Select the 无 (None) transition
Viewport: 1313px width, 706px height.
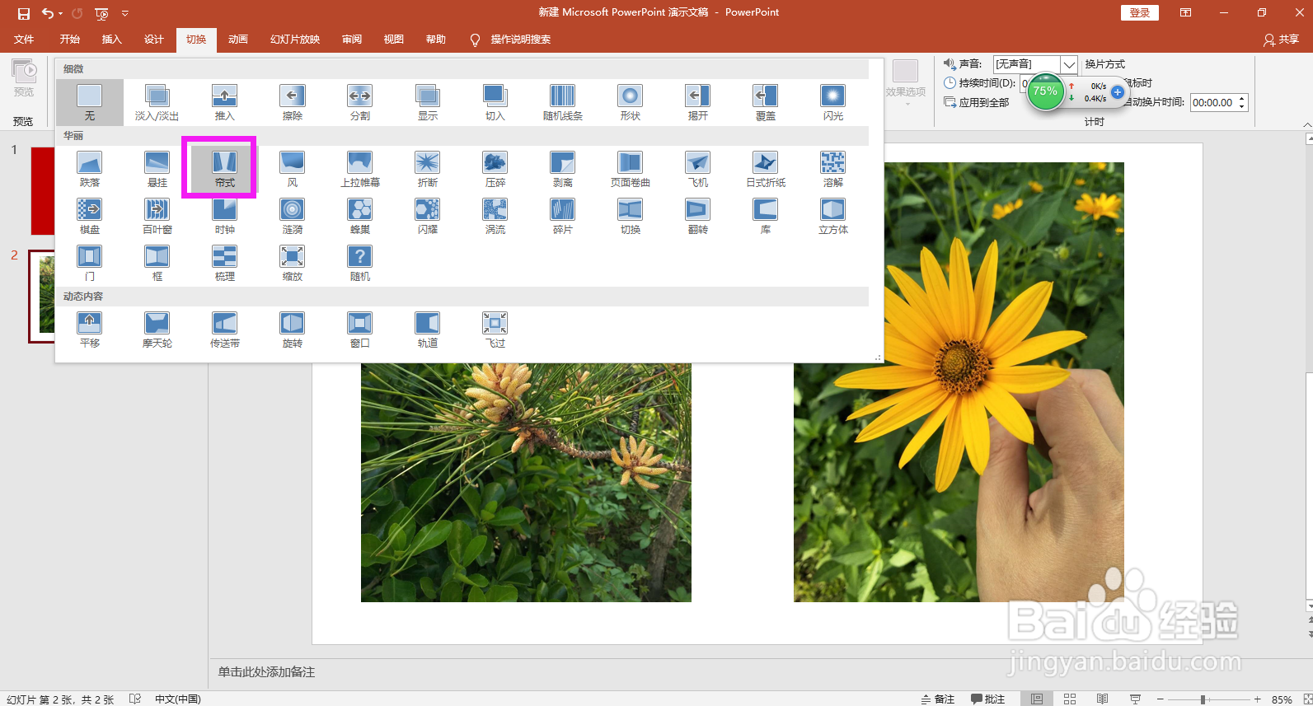[90, 102]
